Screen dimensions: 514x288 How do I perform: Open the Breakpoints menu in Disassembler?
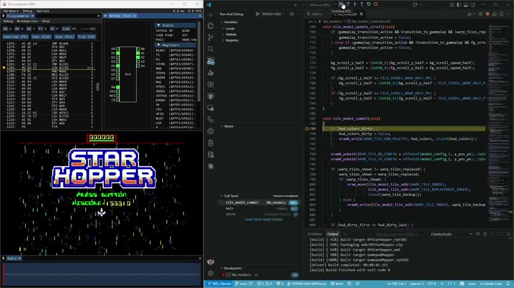click(27, 21)
